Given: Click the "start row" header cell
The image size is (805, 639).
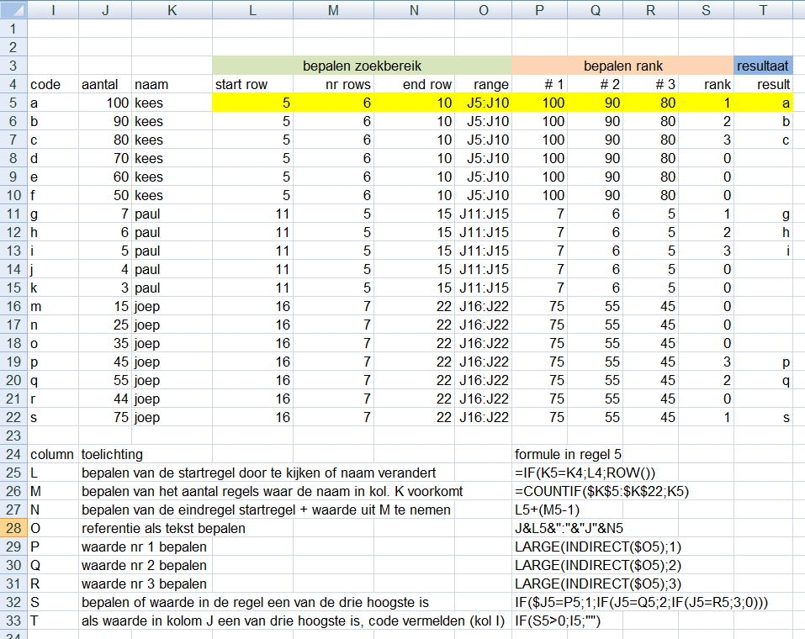Looking at the screenshot, I should point(253,84).
